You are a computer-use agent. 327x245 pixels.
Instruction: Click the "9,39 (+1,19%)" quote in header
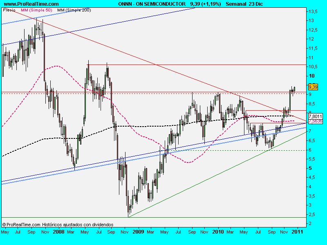click(206, 4)
